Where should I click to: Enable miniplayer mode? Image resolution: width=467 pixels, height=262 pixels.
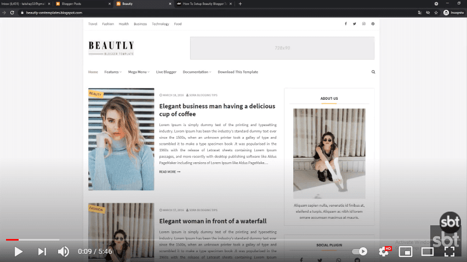click(406, 252)
